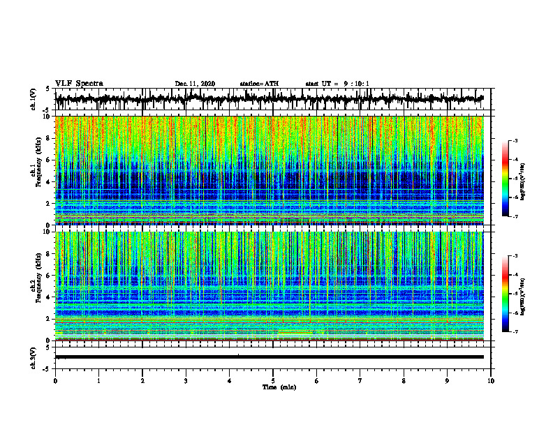Click the "10" tick on the time axis
The width and height of the screenshot is (553, 427).
coord(491,381)
